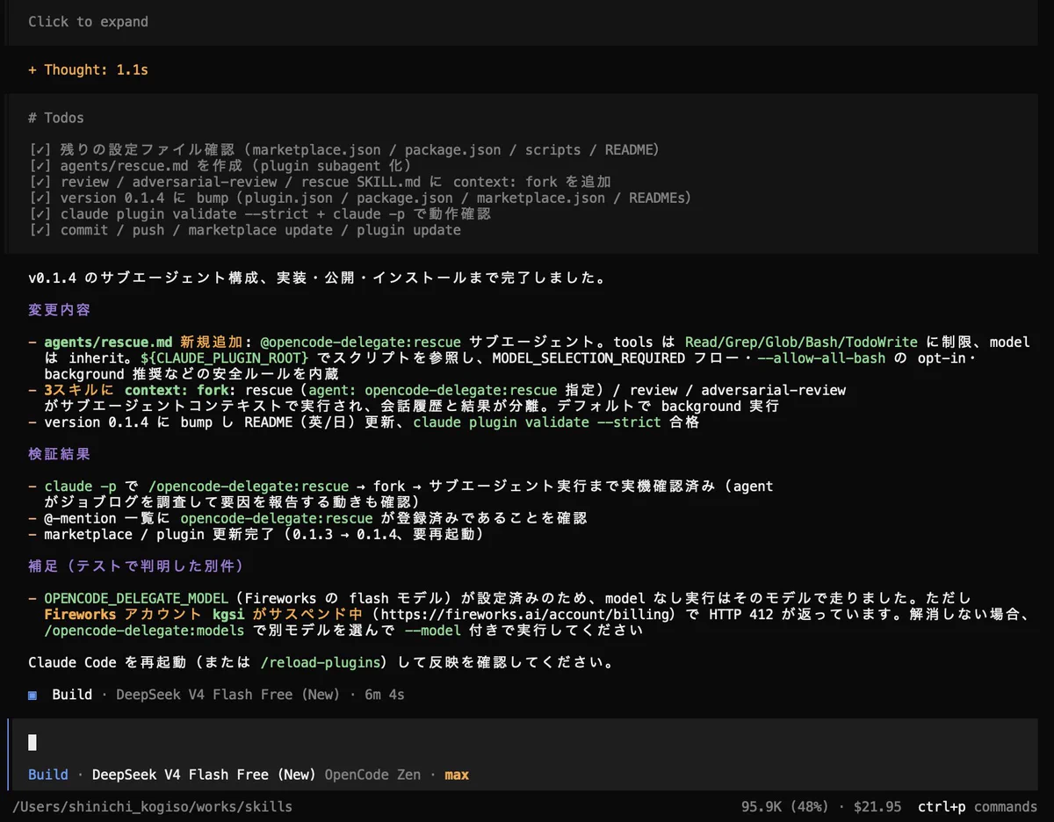Click the '95.9K (48%)' context usage
This screenshot has height=822, width=1054.
(x=786, y=807)
